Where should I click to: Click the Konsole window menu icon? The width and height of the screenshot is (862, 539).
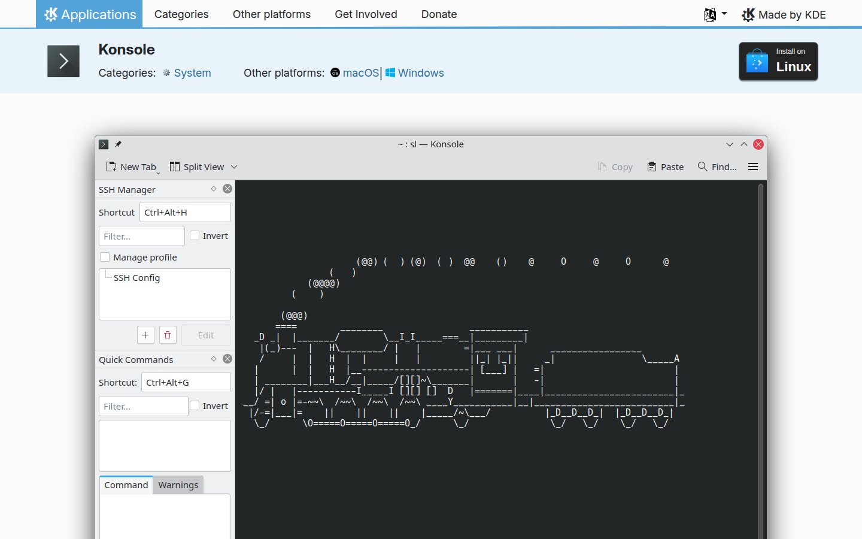coord(104,144)
